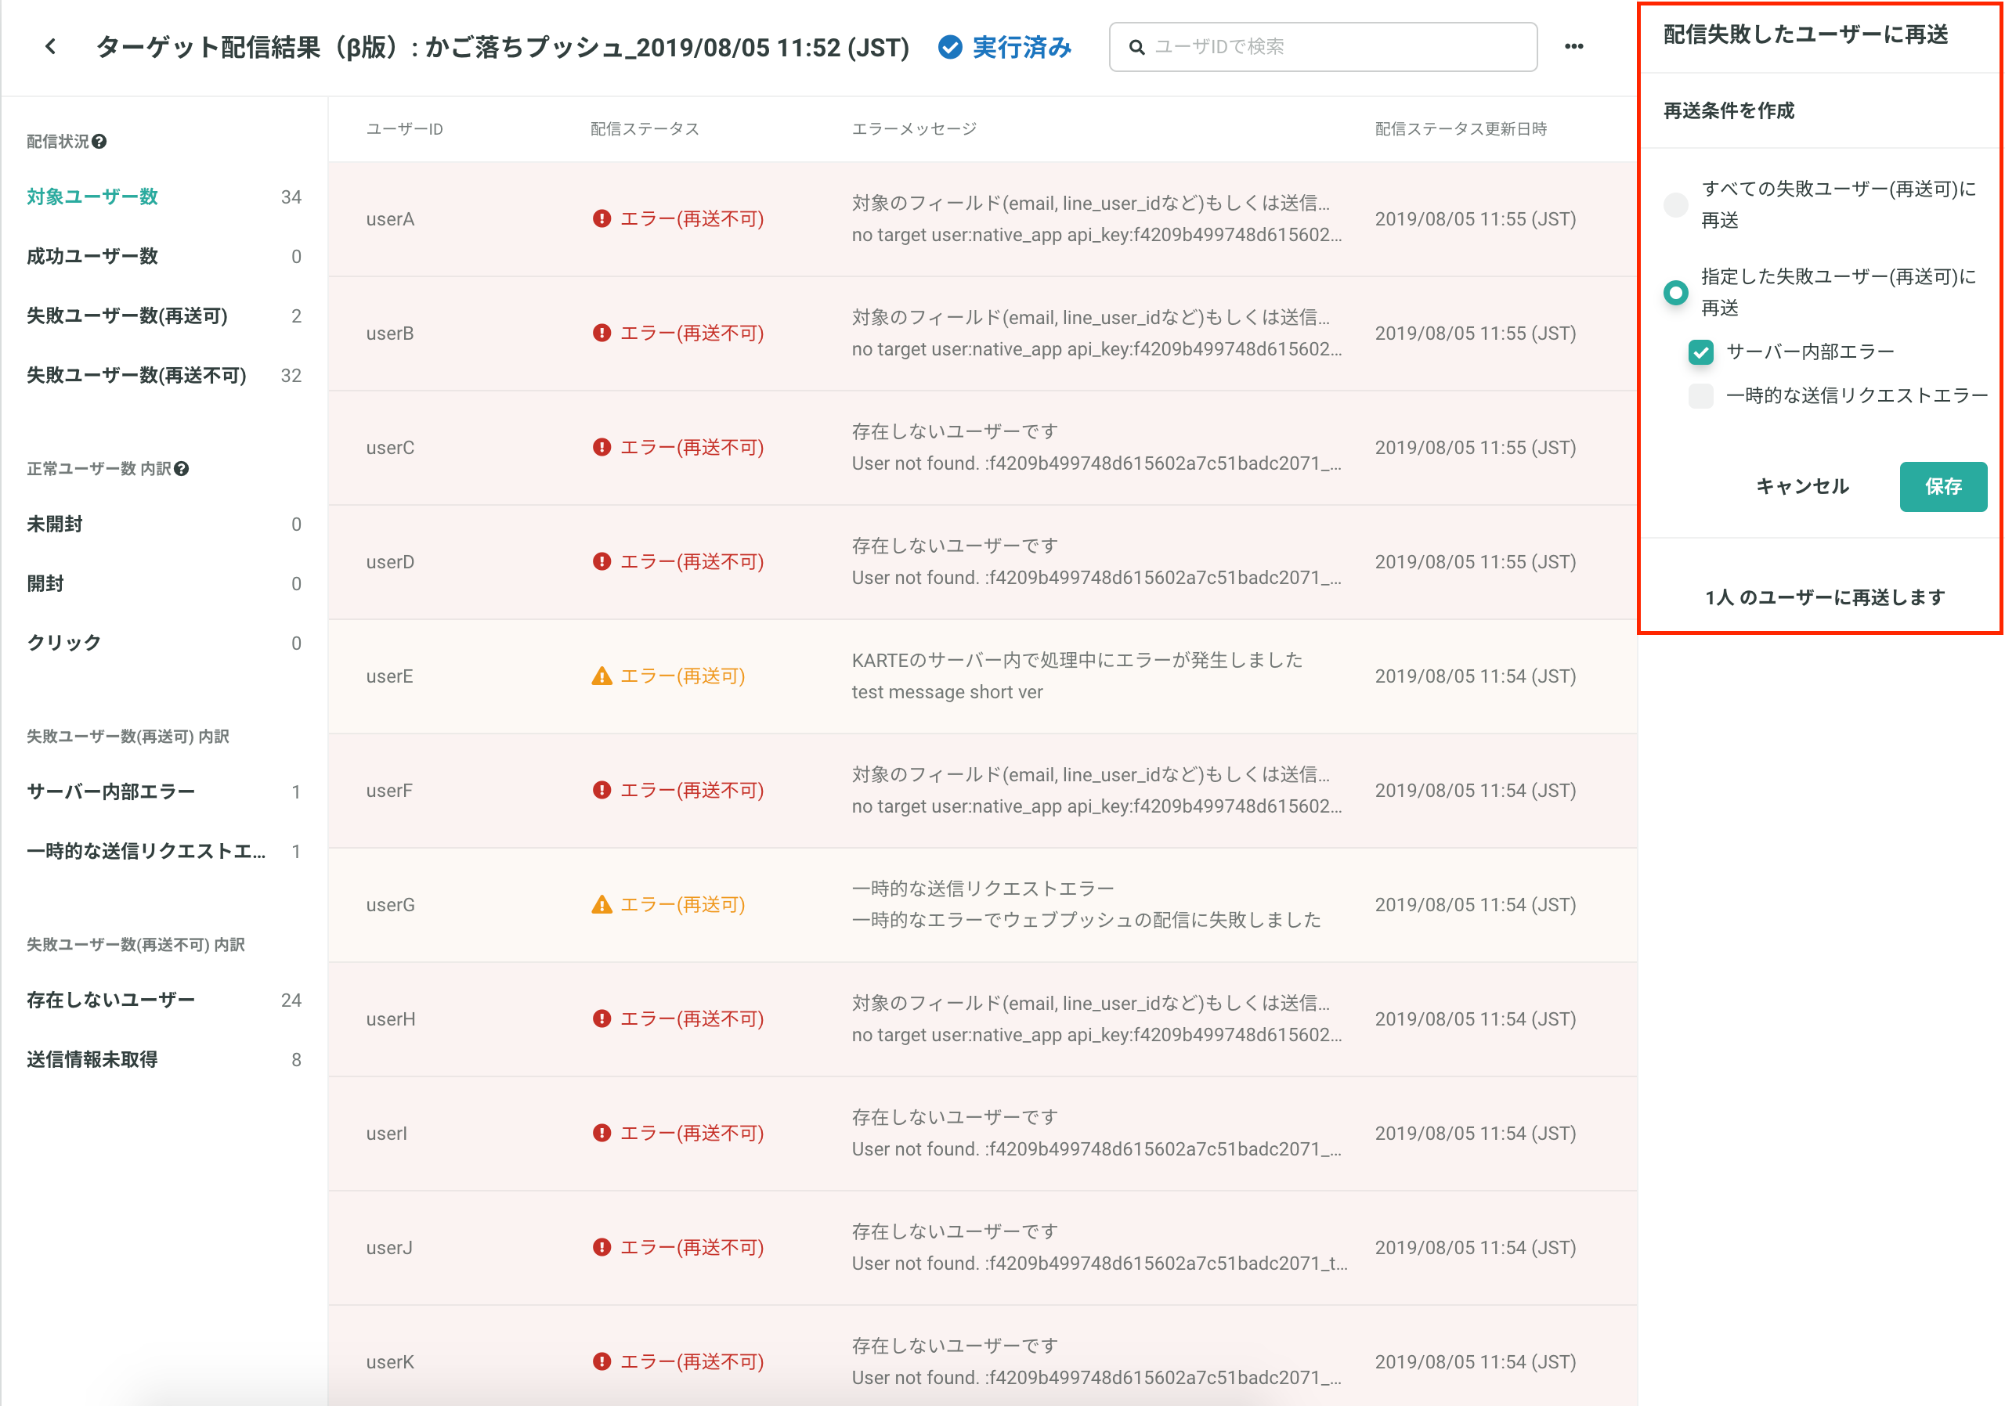Click the search magnifier icon in search box

(1136, 47)
